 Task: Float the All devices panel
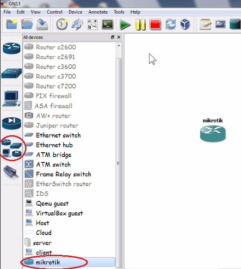pos(112,37)
